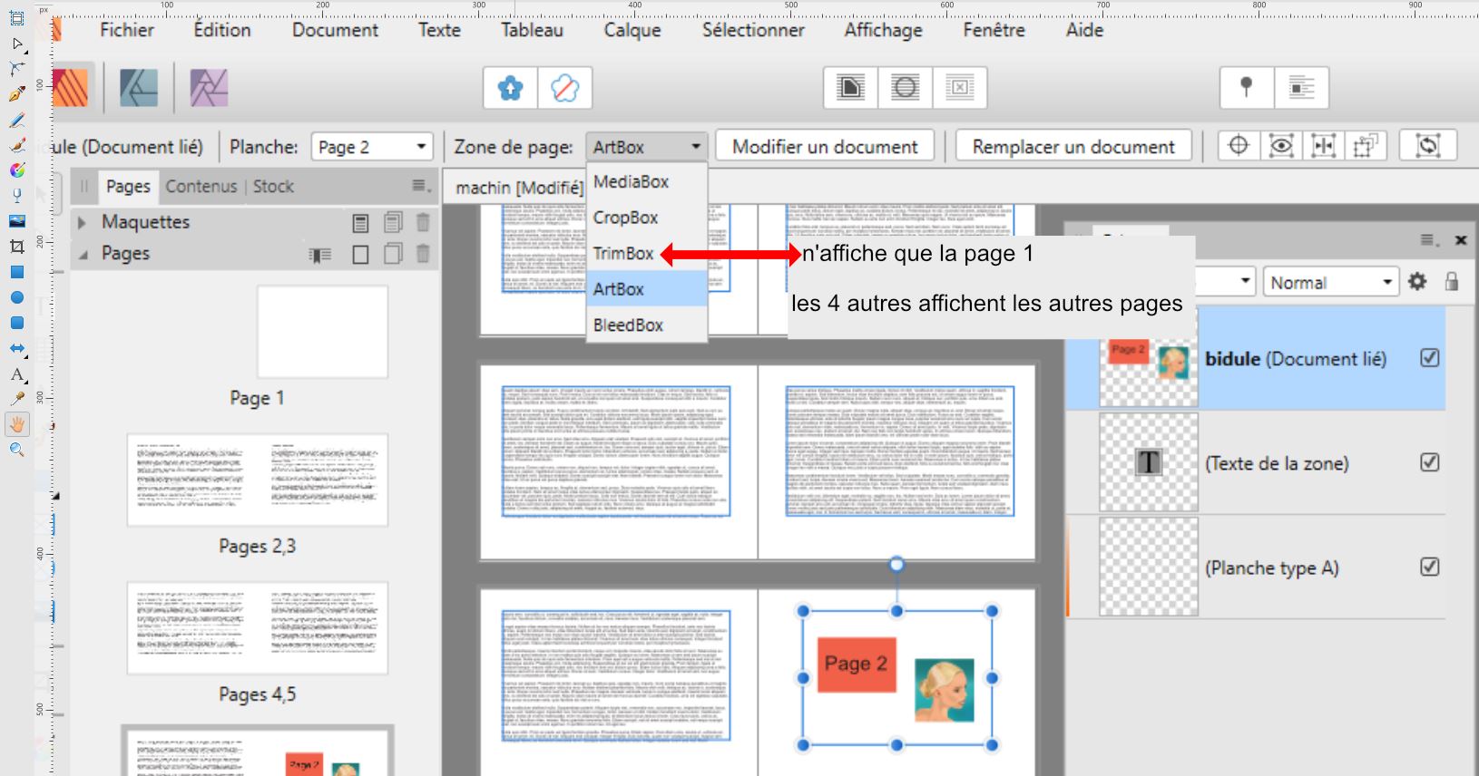Viewport: 1479px width, 776px height.
Task: Open the Affichage menu
Action: coord(883,30)
